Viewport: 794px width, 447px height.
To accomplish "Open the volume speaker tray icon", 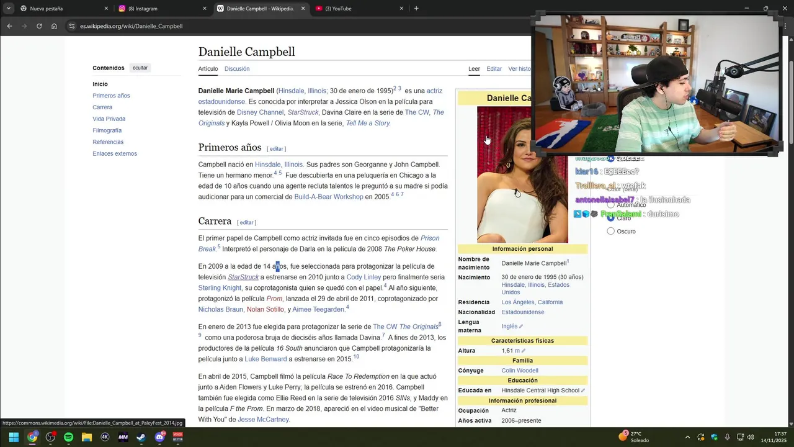I will (751, 437).
